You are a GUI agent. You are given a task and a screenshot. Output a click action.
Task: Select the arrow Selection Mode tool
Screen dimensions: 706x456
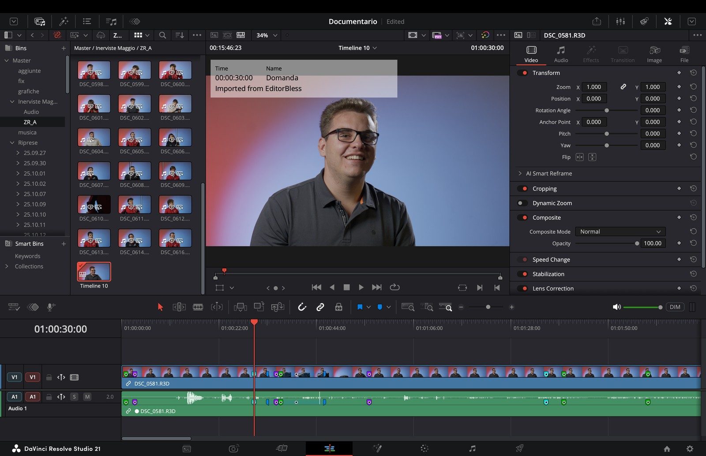tap(160, 307)
